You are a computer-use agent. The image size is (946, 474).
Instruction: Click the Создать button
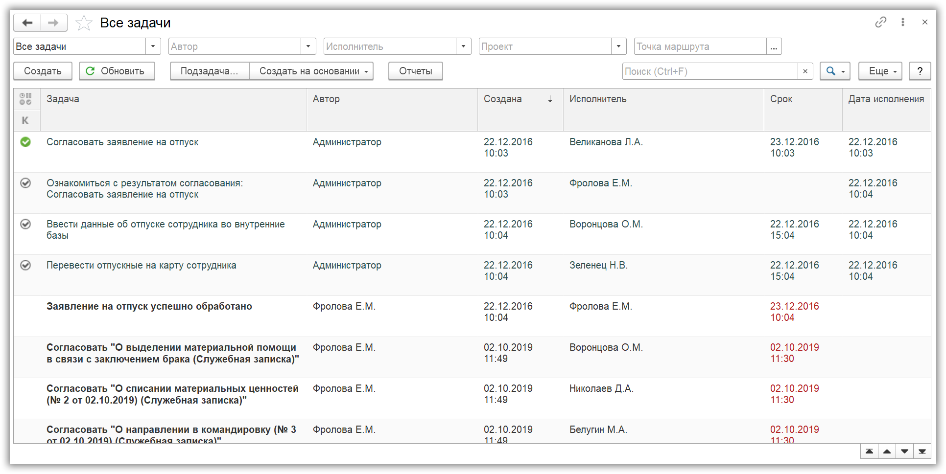tap(43, 71)
